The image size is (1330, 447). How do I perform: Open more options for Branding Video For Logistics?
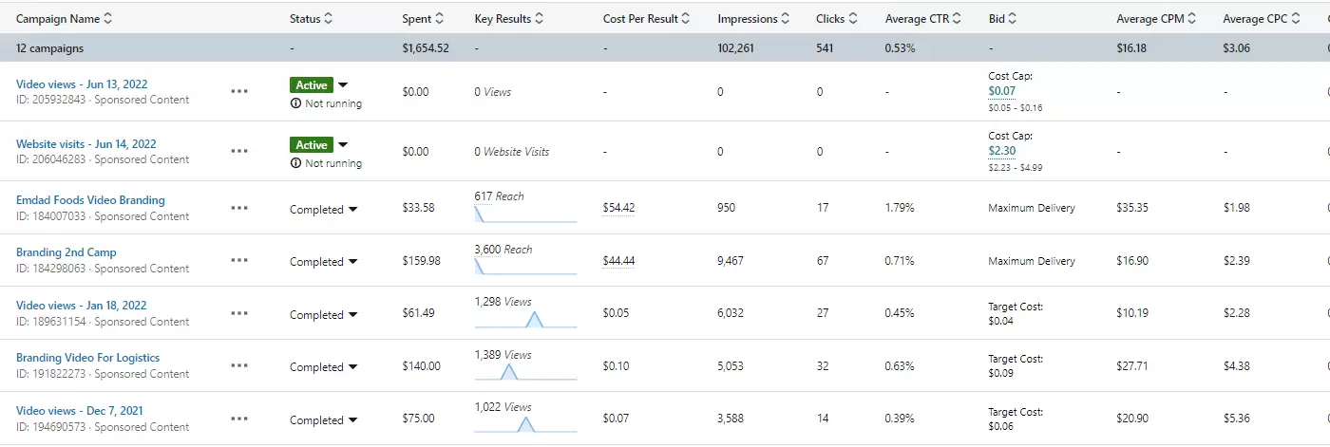click(x=239, y=365)
